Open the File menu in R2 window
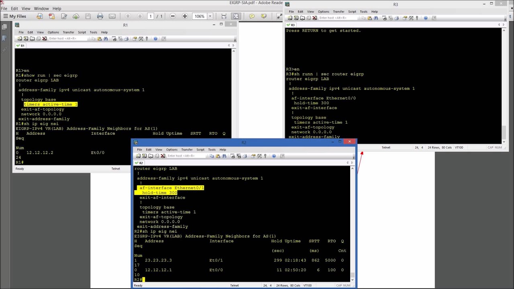Image resolution: width=514 pixels, height=289 pixels. pyautogui.click(x=139, y=149)
